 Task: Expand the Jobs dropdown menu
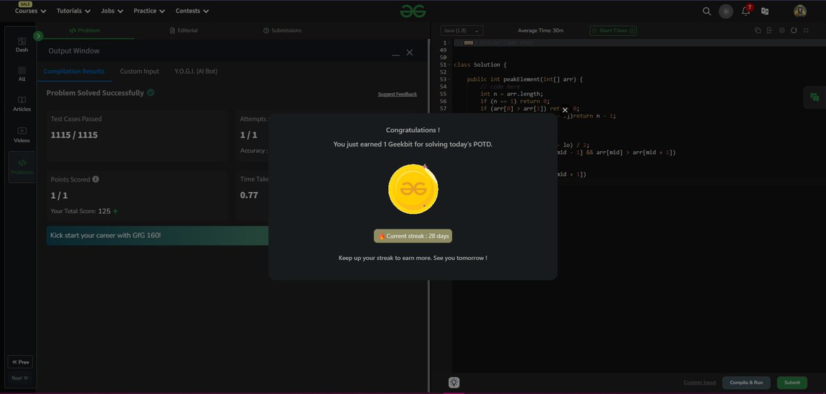pos(112,11)
